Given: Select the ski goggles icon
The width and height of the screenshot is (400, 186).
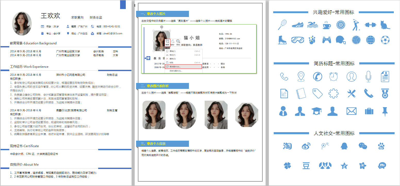Looking at the screenshot, I should tap(298, 40).
